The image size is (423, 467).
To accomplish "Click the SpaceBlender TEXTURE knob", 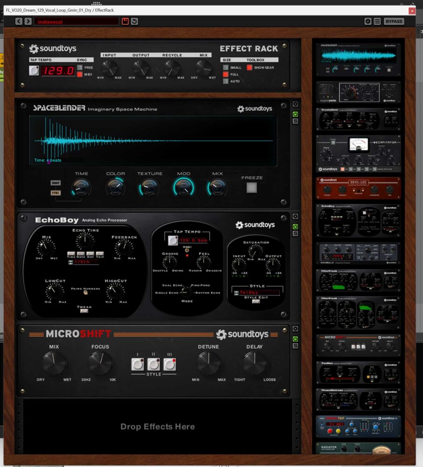I will coord(149,188).
